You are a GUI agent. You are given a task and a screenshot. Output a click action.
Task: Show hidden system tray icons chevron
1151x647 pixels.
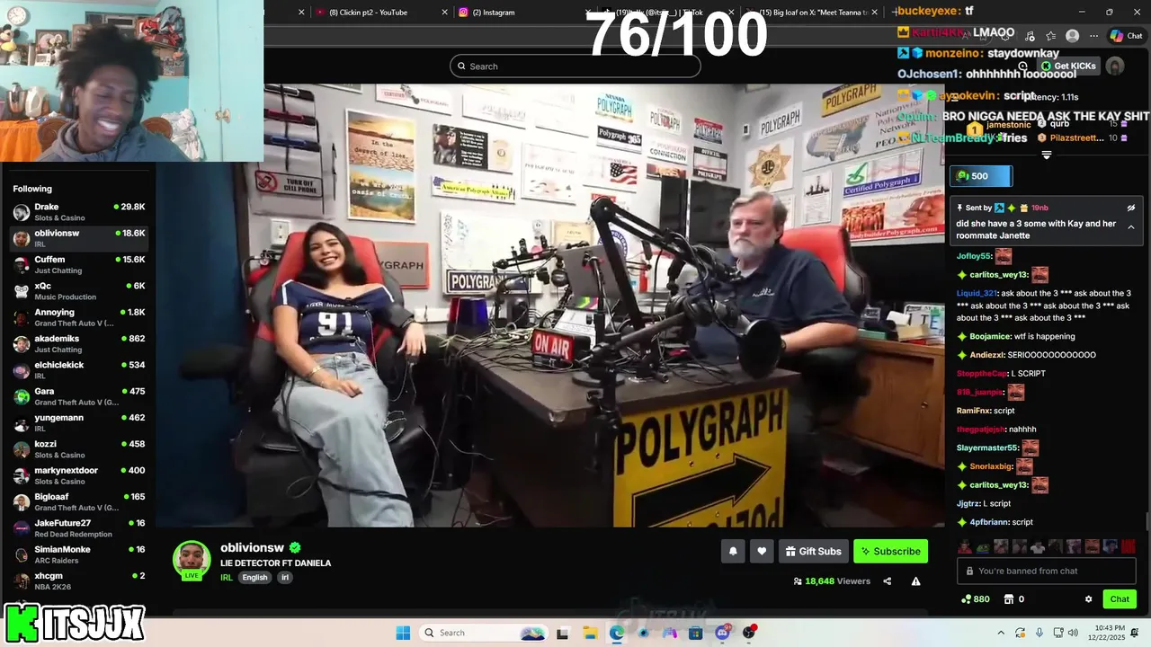point(1001,633)
